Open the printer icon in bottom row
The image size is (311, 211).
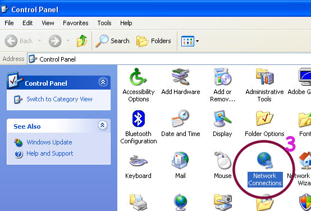coord(138,202)
